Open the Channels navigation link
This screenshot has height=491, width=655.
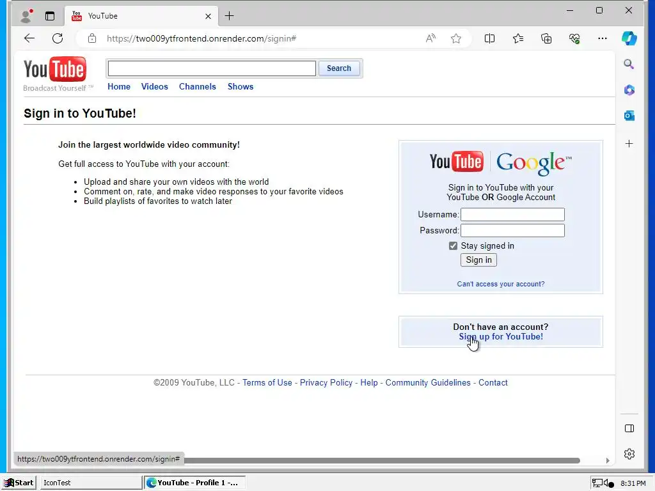(198, 86)
